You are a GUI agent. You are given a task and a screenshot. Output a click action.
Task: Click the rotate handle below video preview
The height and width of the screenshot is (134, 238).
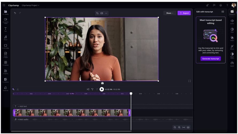click(x=102, y=83)
